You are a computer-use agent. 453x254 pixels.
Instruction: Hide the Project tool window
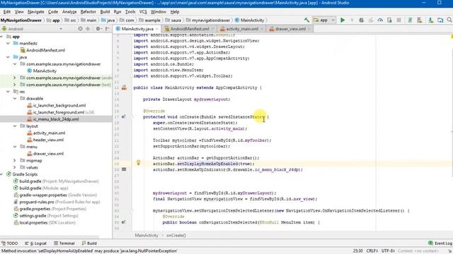pos(107,28)
